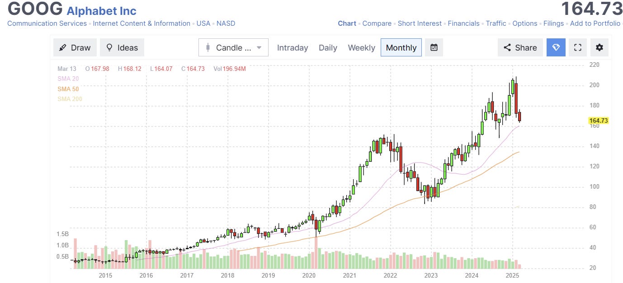Open the Filings page

coord(554,23)
